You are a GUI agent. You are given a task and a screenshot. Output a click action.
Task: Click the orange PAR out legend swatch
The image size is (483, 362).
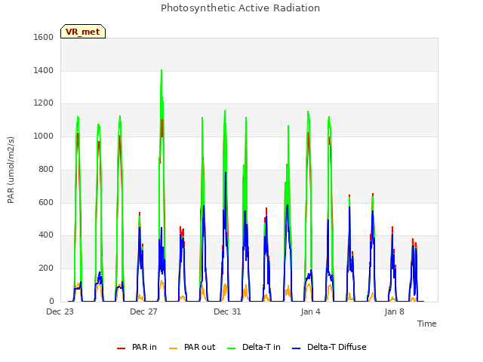pos(174,348)
